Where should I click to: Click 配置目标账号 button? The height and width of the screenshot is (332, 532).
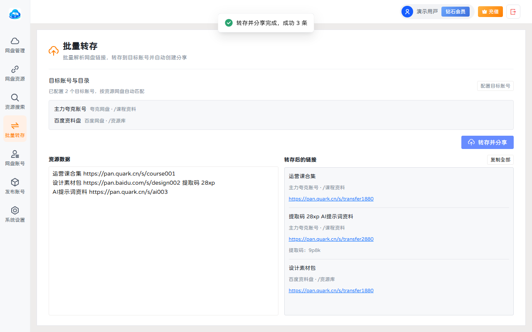tap(495, 86)
